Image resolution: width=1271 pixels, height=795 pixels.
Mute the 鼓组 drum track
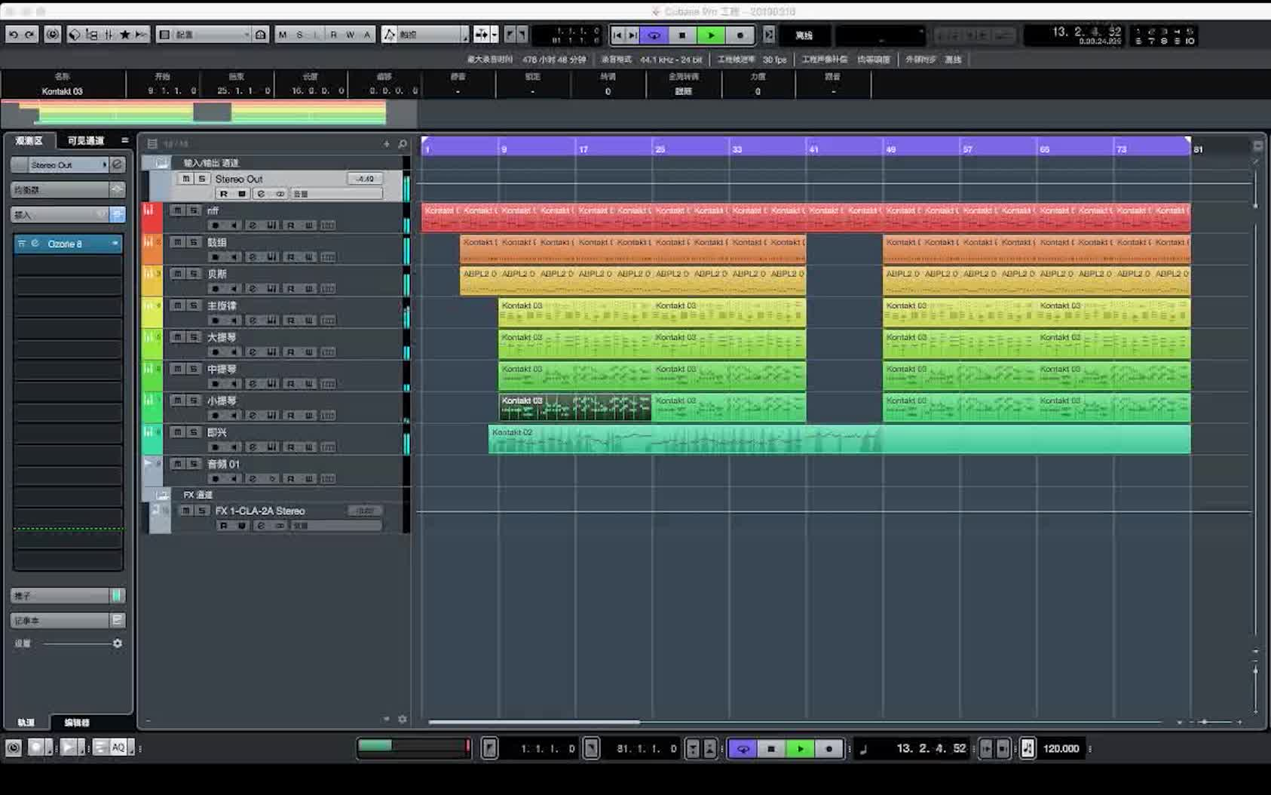coord(177,242)
